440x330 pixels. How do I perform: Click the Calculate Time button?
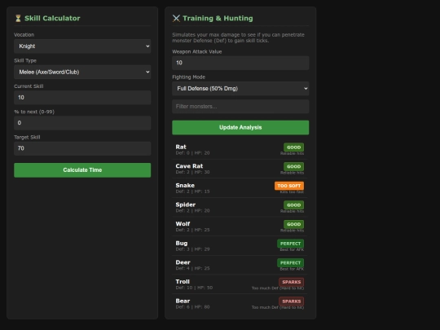82,170
